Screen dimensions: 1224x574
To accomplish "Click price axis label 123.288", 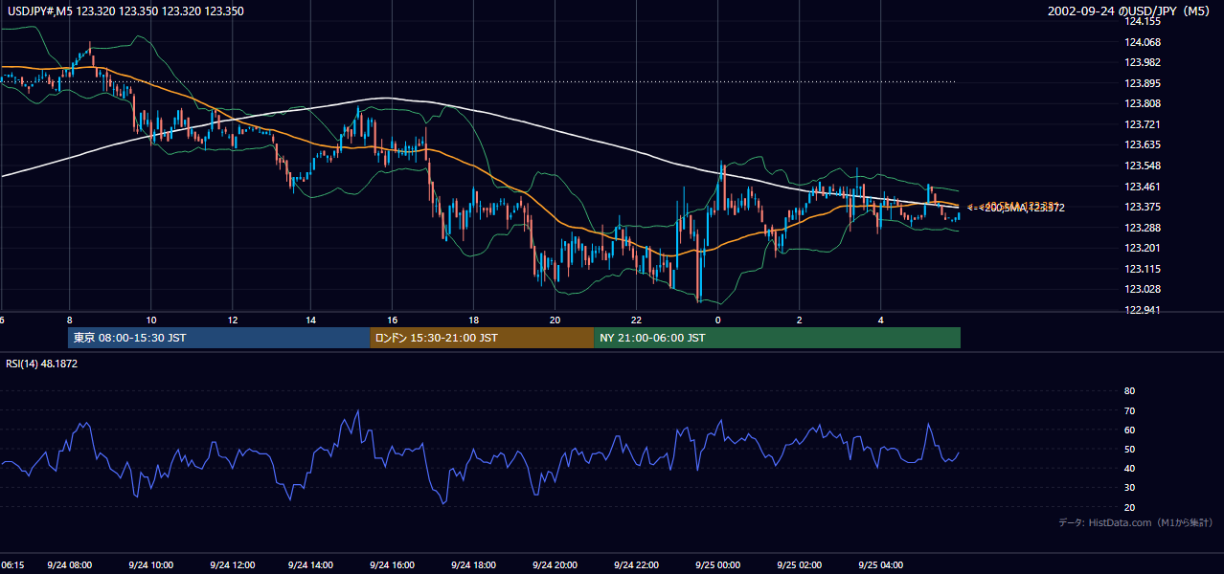I will tap(1142, 228).
